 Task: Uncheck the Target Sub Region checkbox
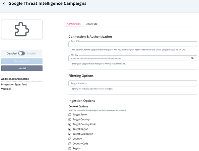tap(70, 134)
